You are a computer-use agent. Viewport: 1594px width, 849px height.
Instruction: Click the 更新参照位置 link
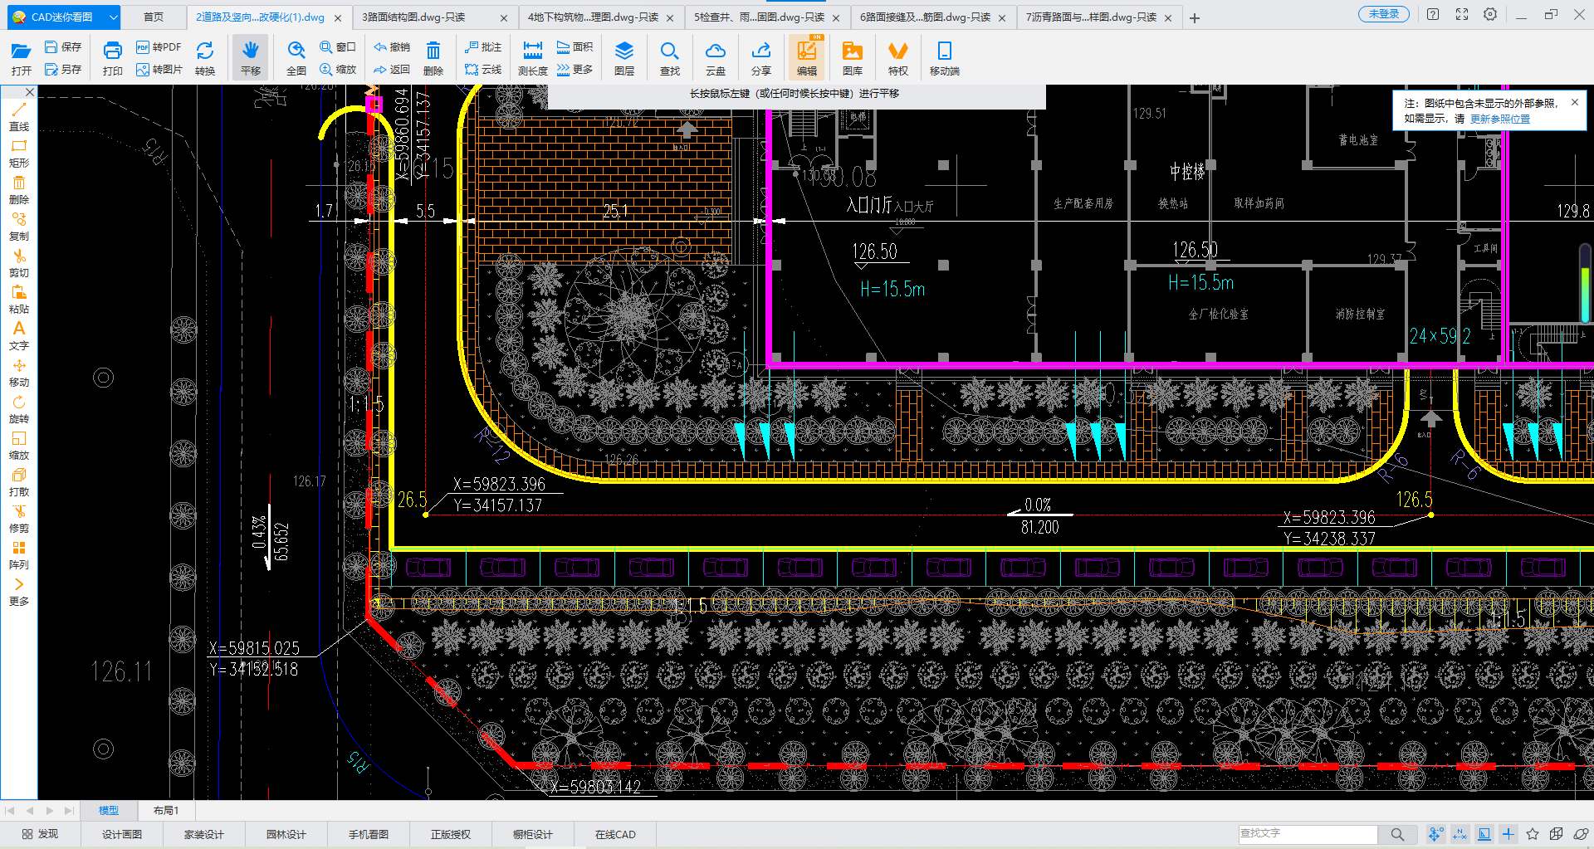(x=1499, y=119)
